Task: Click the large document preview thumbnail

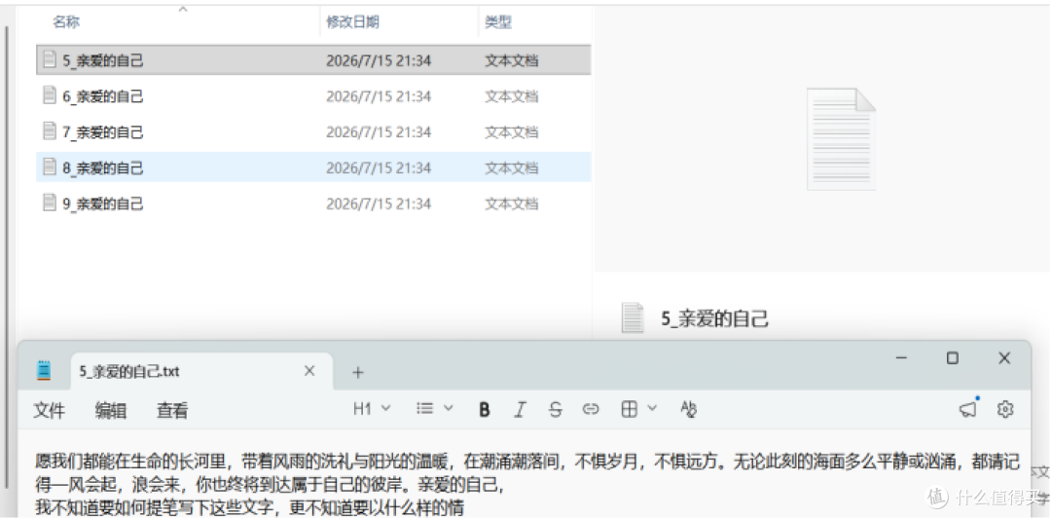Action: coord(841,139)
